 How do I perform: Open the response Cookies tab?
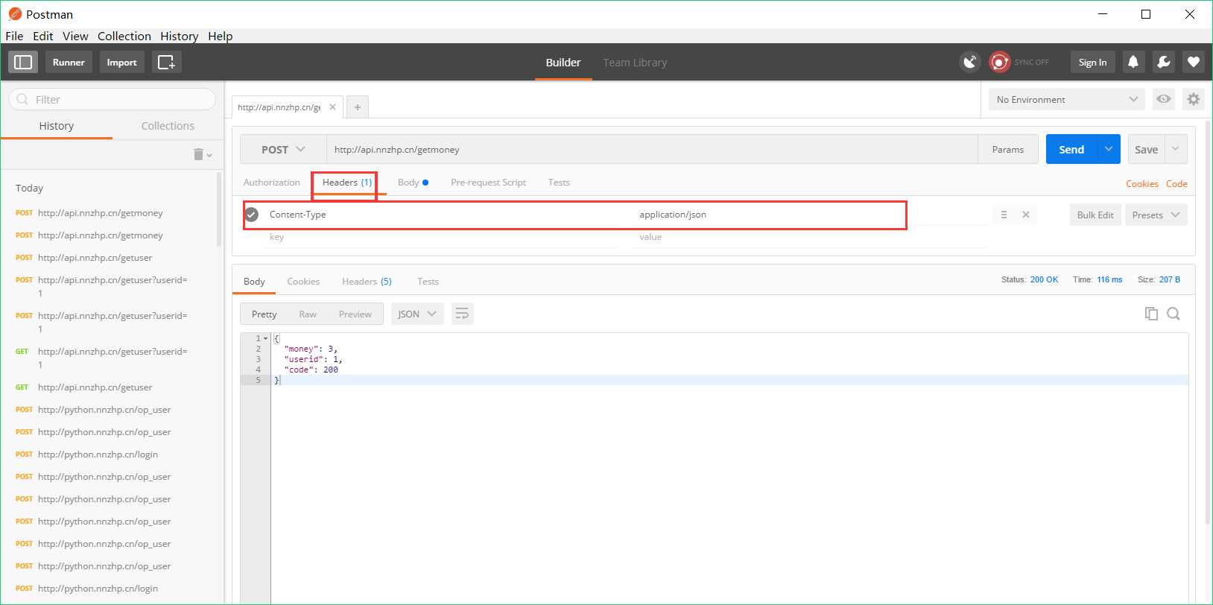[x=303, y=281]
